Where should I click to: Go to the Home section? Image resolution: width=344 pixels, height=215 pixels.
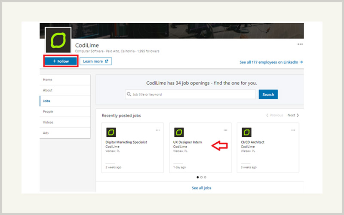click(x=65, y=80)
